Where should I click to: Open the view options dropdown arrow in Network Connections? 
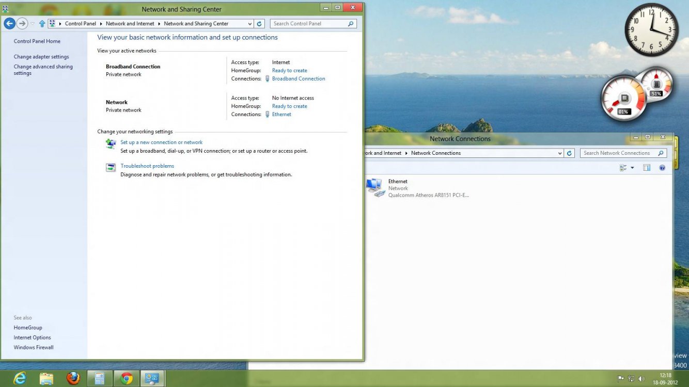[632, 168]
